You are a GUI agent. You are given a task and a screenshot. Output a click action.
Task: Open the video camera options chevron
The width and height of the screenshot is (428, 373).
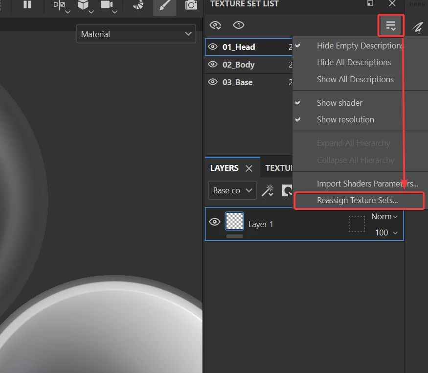click(x=115, y=12)
